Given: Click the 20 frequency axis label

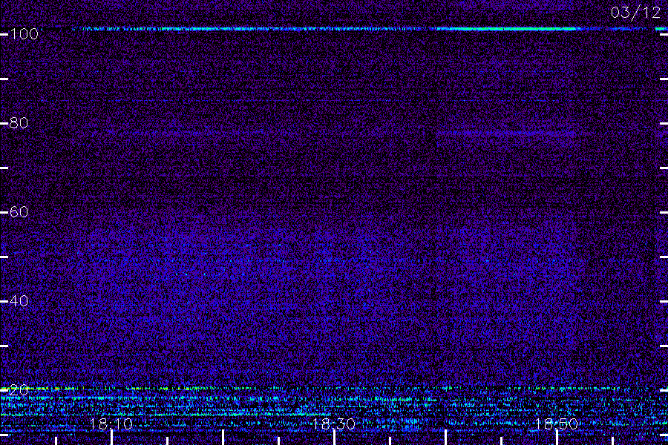Looking at the screenshot, I should [x=19, y=390].
